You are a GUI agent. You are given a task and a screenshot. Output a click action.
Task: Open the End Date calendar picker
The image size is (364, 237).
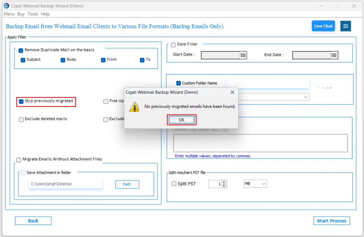334,55
